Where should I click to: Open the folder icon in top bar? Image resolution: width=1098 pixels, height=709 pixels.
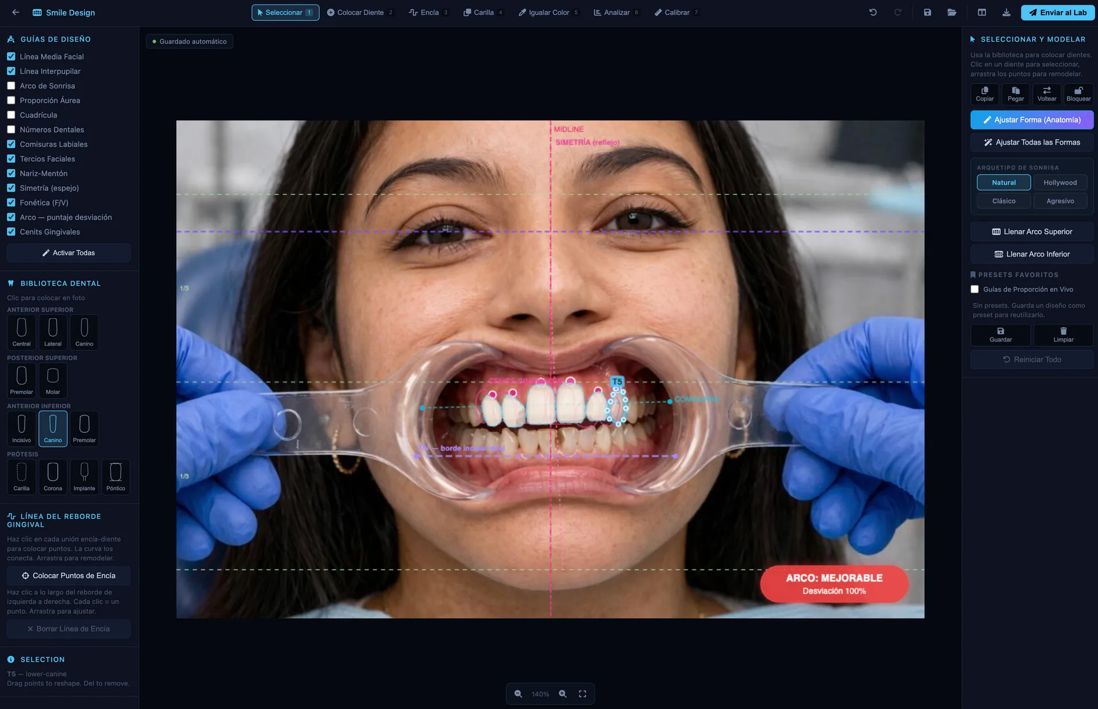pos(952,12)
